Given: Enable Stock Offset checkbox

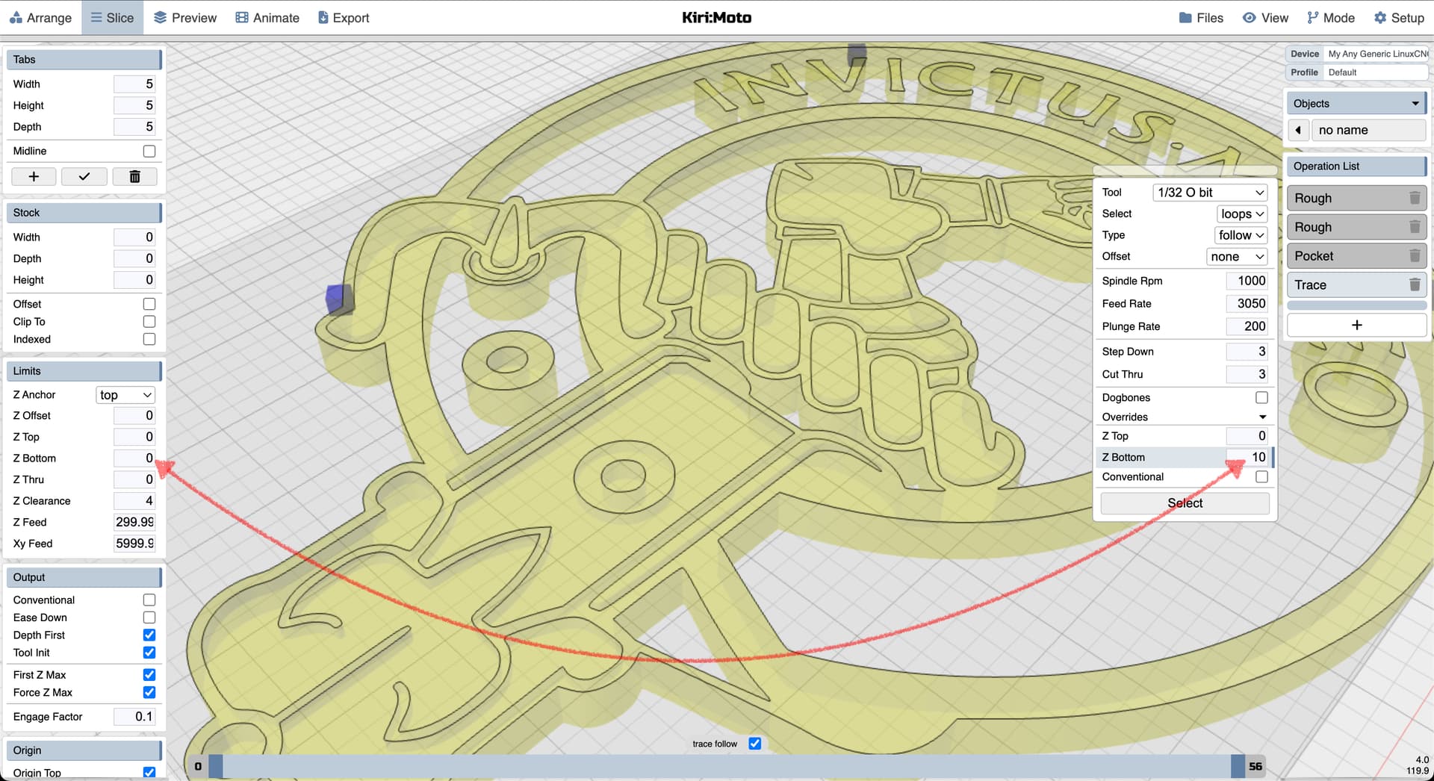Looking at the screenshot, I should click(x=149, y=304).
